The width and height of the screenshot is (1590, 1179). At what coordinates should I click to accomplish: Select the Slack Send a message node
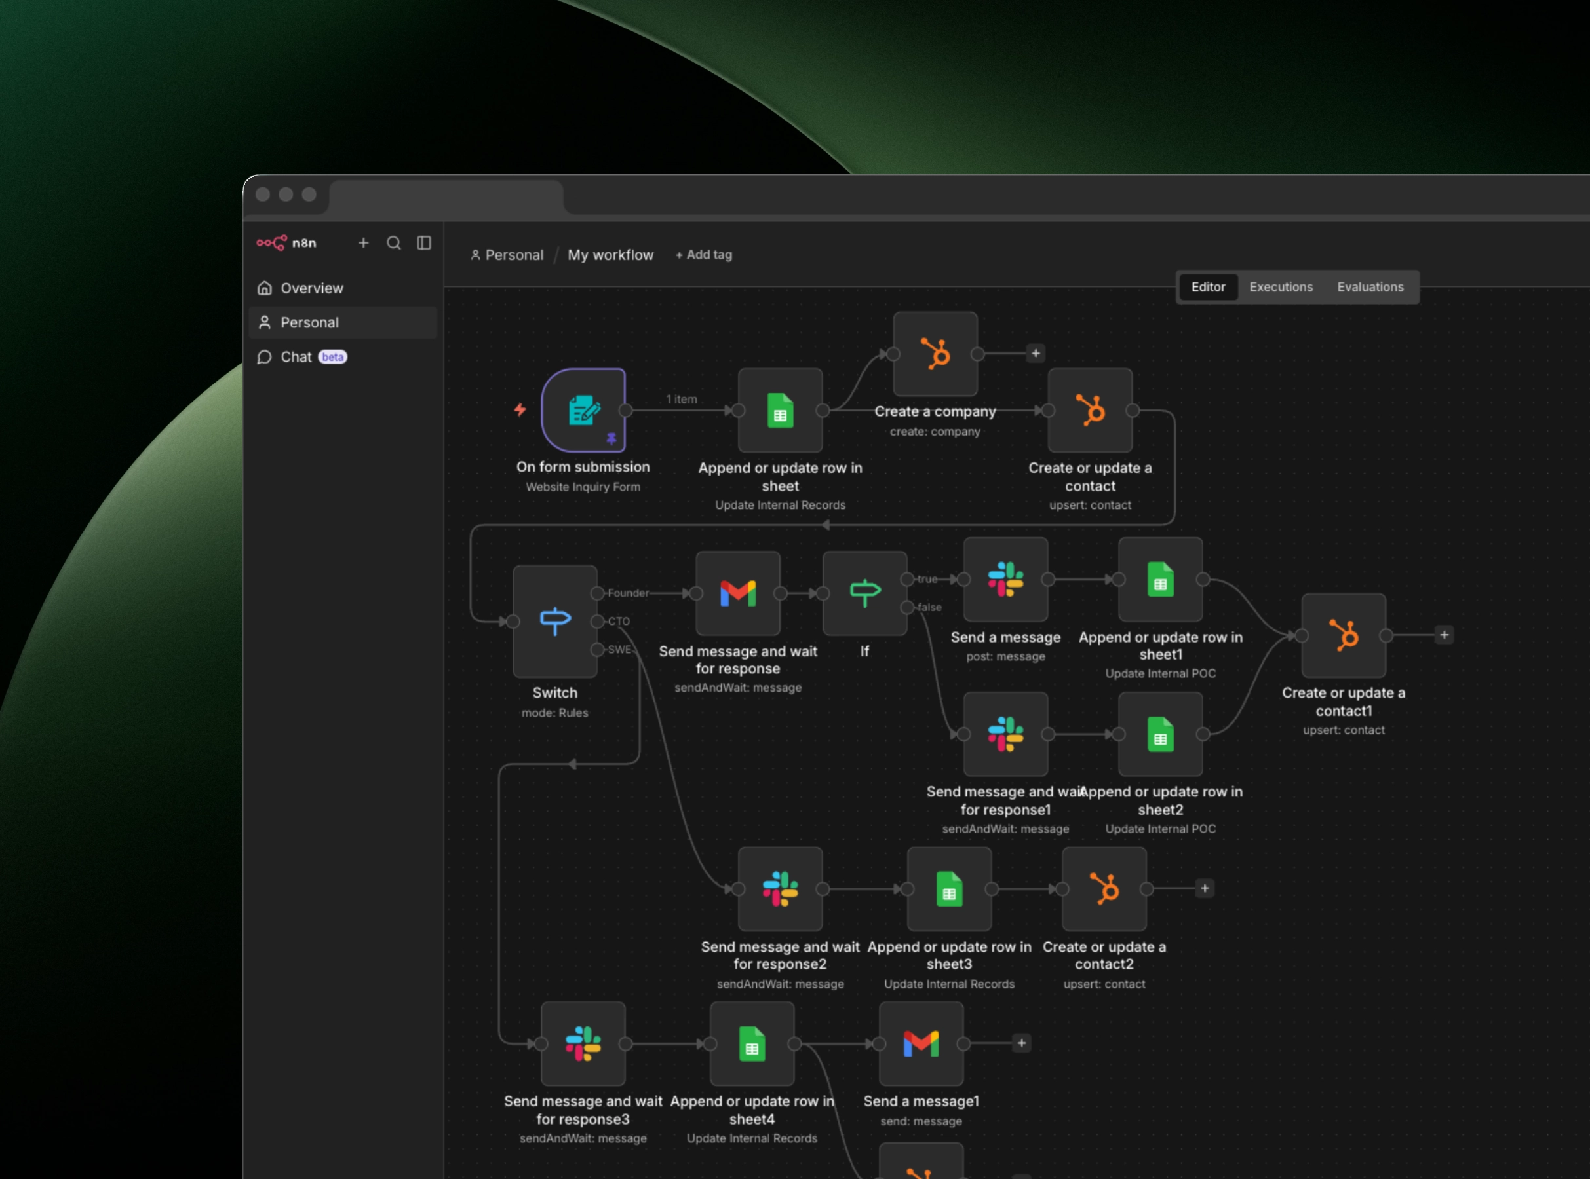click(1005, 580)
